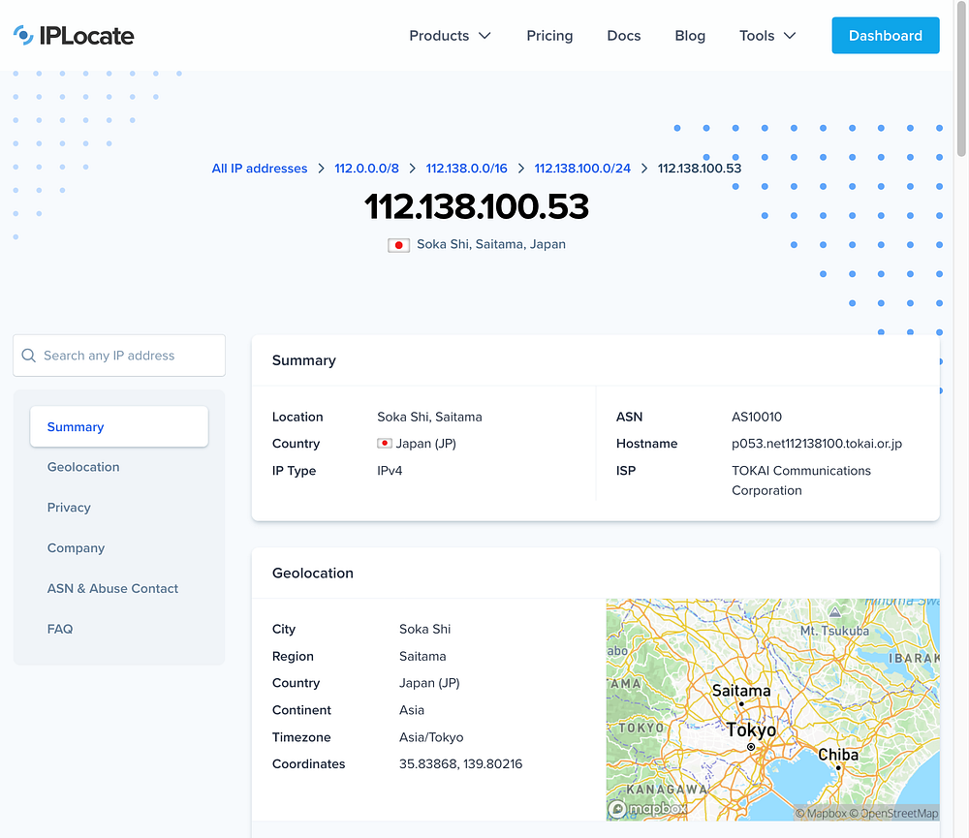Jump to ASN & Abuse Contact section
Viewport: 969px width, 838px height.
click(x=112, y=588)
